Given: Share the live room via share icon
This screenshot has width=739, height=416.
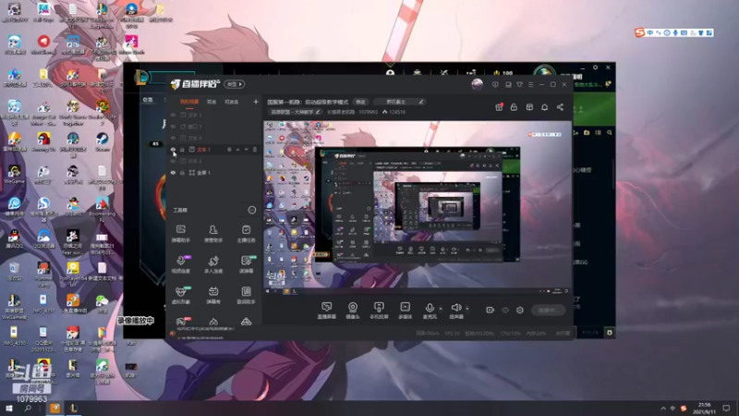Looking at the screenshot, I should [x=560, y=107].
